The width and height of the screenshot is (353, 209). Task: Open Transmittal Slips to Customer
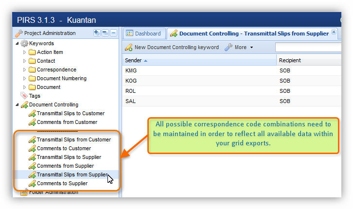coord(71,113)
